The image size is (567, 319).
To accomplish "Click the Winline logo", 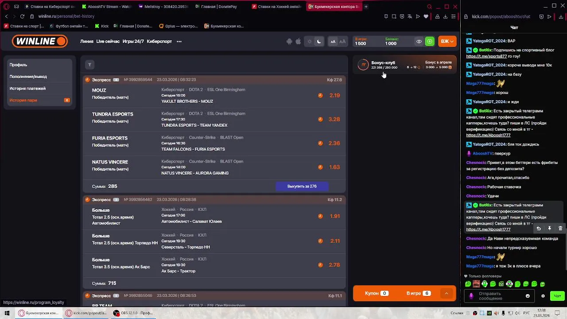I will tap(40, 41).
